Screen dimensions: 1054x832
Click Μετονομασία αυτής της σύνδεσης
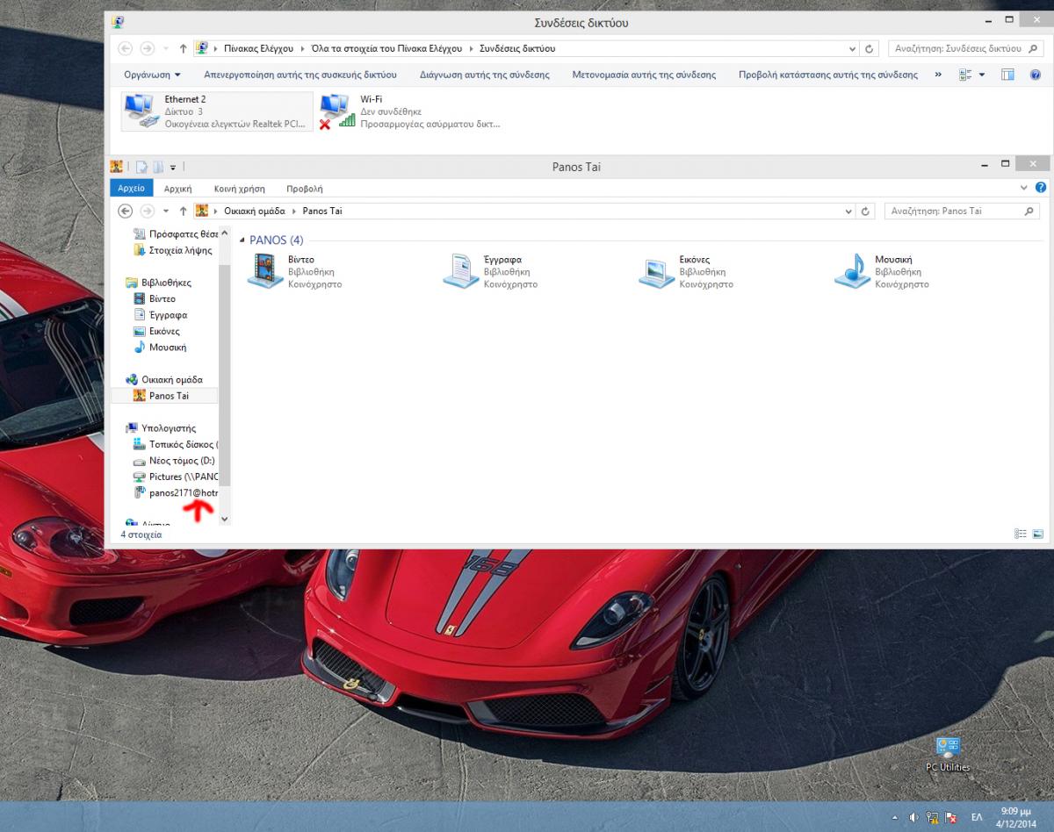644,75
